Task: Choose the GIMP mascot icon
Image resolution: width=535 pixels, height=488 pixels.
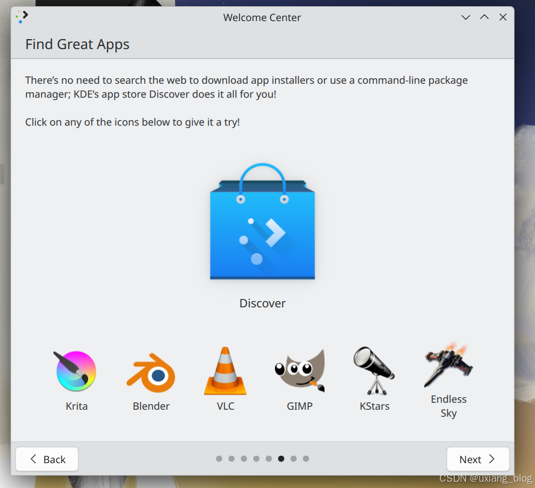Action: pos(300,370)
